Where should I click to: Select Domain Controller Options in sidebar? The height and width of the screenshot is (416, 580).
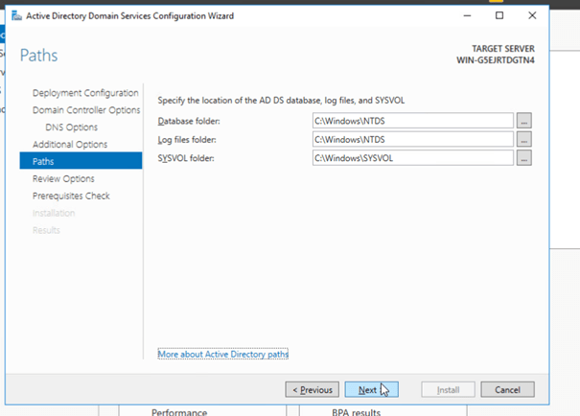(86, 110)
